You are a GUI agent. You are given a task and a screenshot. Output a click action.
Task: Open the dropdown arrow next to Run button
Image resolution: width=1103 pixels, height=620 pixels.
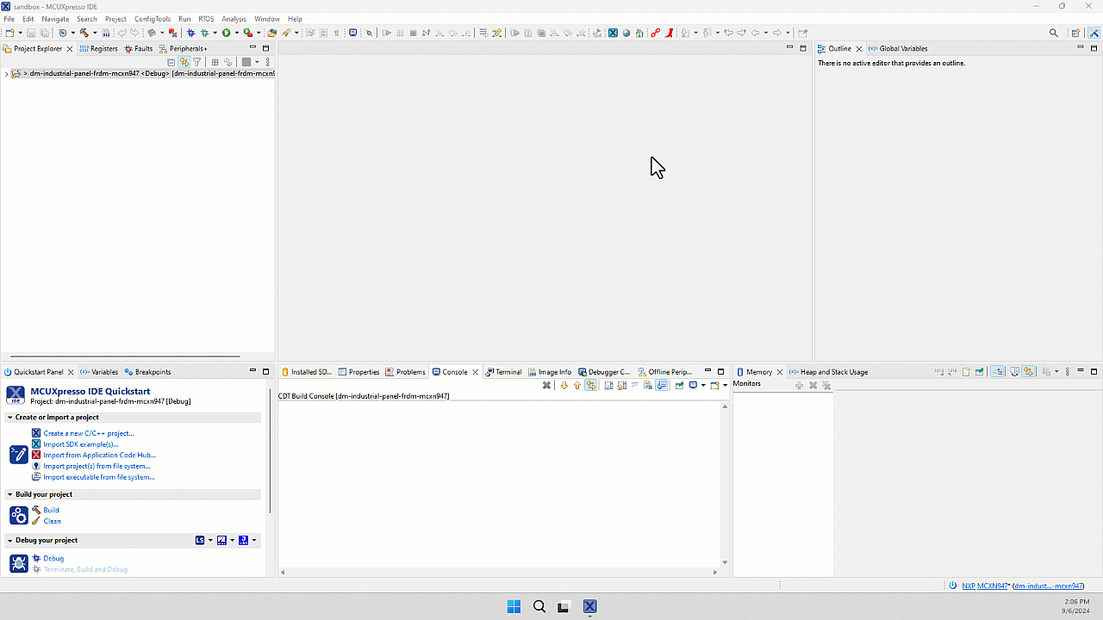point(237,33)
